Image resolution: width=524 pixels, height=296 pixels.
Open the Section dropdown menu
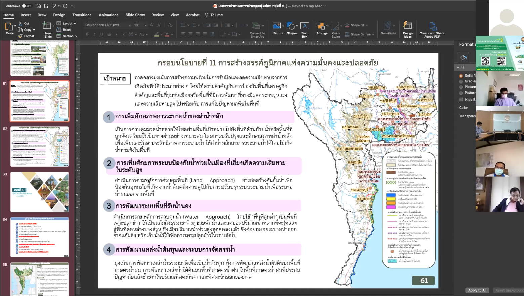click(68, 36)
